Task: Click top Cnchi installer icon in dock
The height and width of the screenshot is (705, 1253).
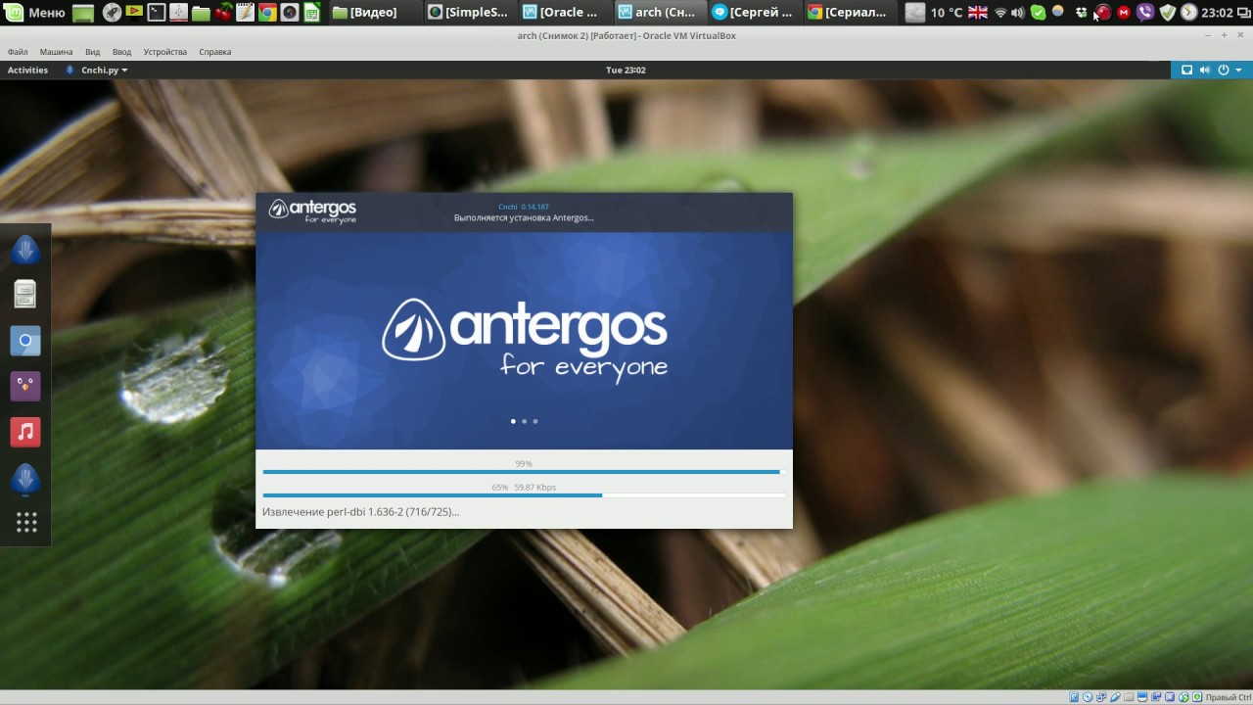Action: (x=25, y=250)
